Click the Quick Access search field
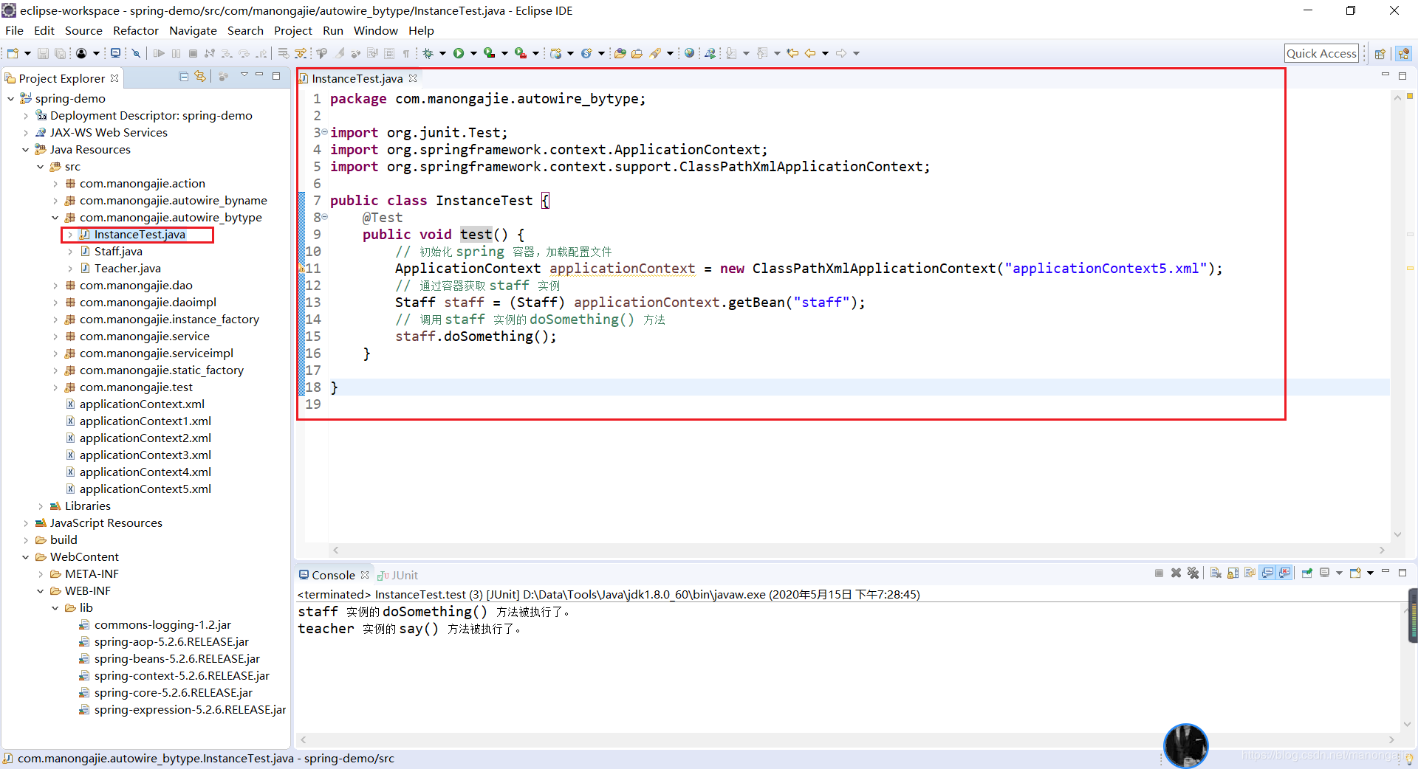This screenshot has width=1418, height=769. pos(1322,53)
